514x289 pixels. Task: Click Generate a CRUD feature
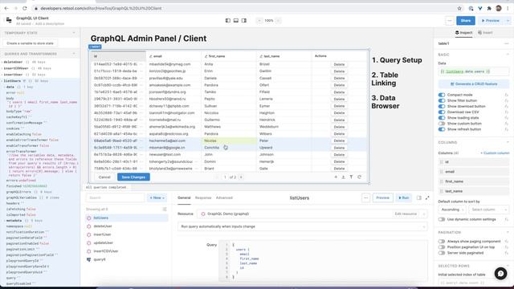[x=474, y=83]
